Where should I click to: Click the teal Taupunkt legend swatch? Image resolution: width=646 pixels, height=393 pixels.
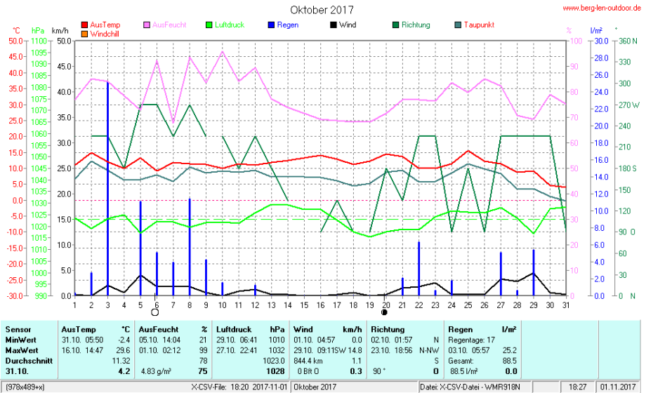click(458, 25)
